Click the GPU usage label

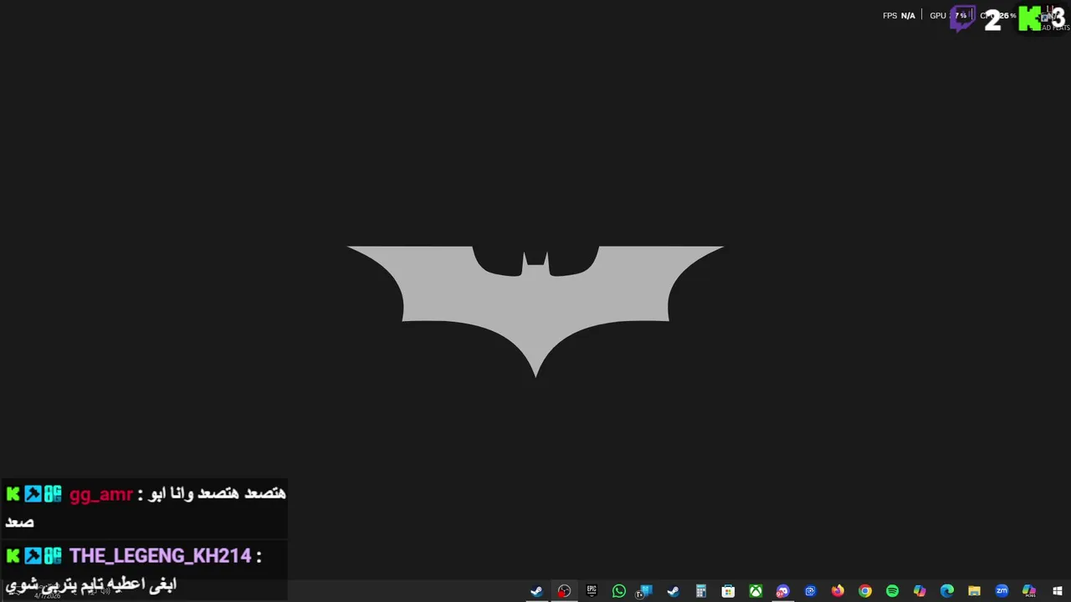click(x=938, y=16)
